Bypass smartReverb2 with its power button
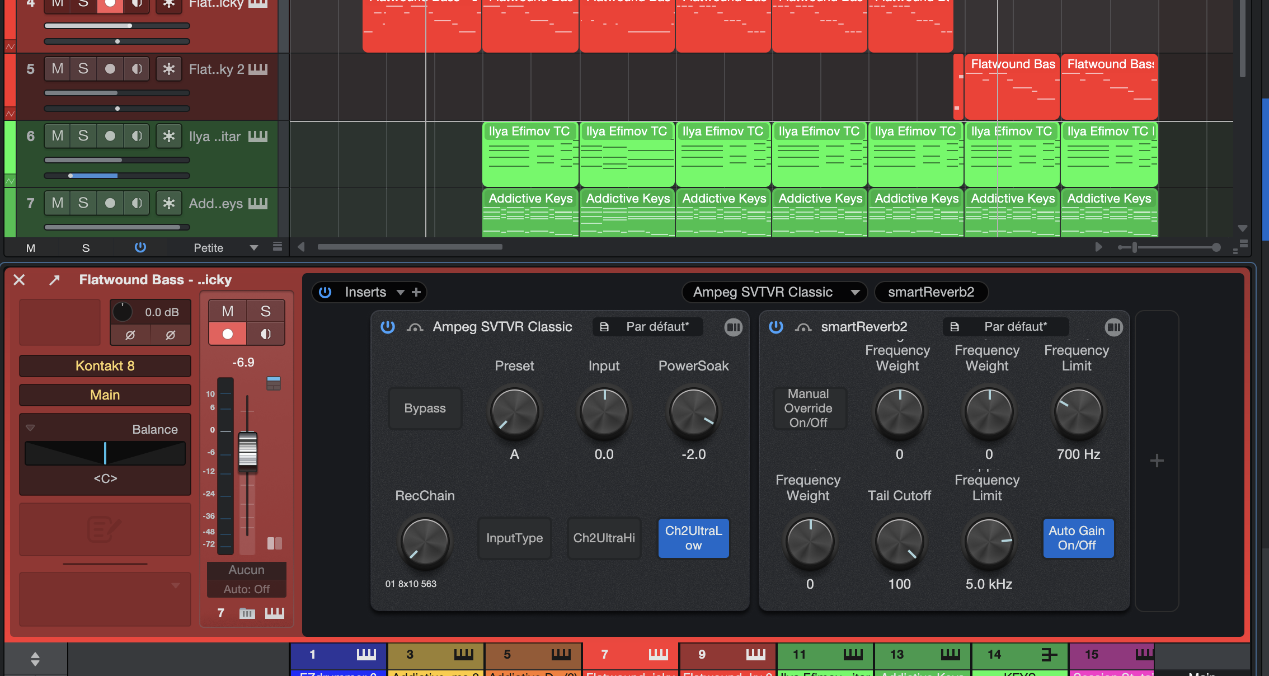The image size is (1269, 676). (x=777, y=327)
